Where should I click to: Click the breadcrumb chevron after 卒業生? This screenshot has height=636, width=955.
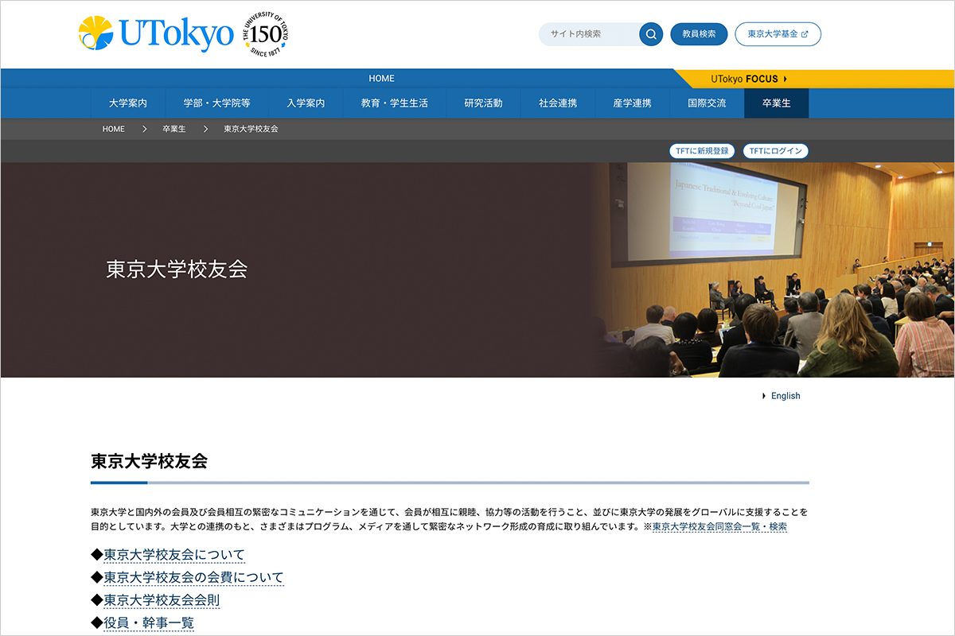point(205,129)
